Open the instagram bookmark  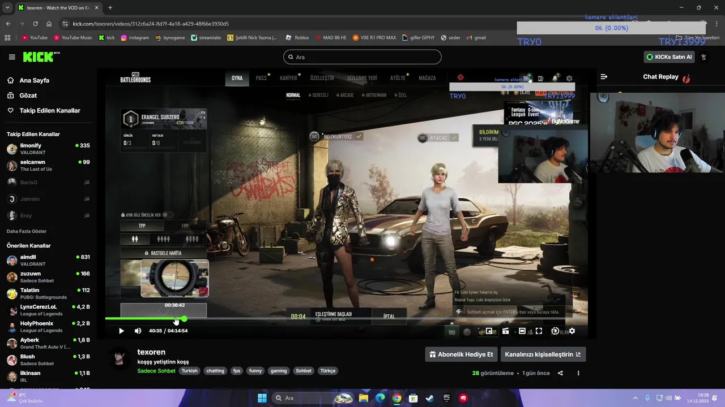click(x=135, y=38)
